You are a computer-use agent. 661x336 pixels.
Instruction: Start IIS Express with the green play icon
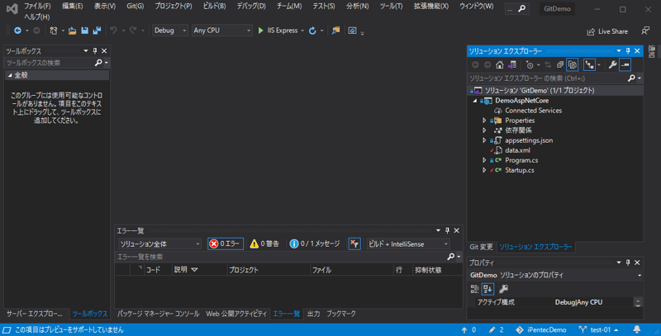260,31
